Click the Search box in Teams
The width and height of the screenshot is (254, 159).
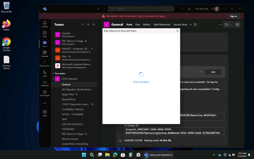tap(141, 9)
